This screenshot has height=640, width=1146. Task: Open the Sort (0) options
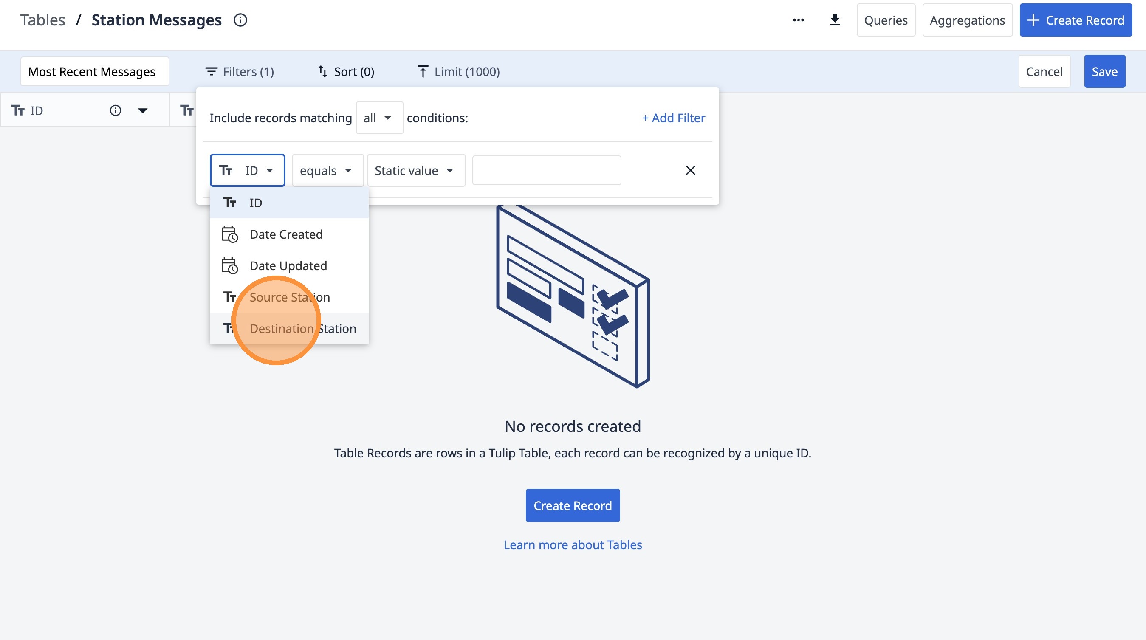tap(346, 72)
